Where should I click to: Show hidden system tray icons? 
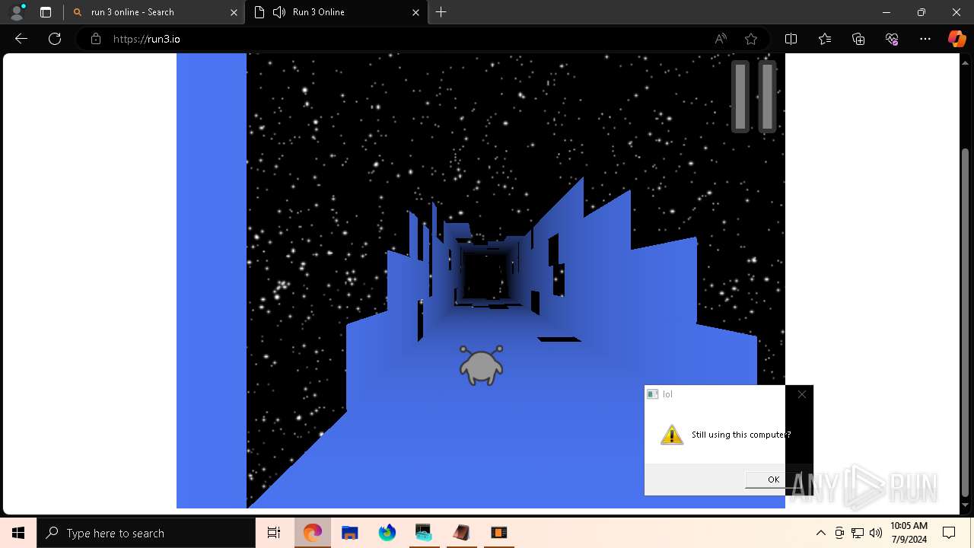click(820, 533)
